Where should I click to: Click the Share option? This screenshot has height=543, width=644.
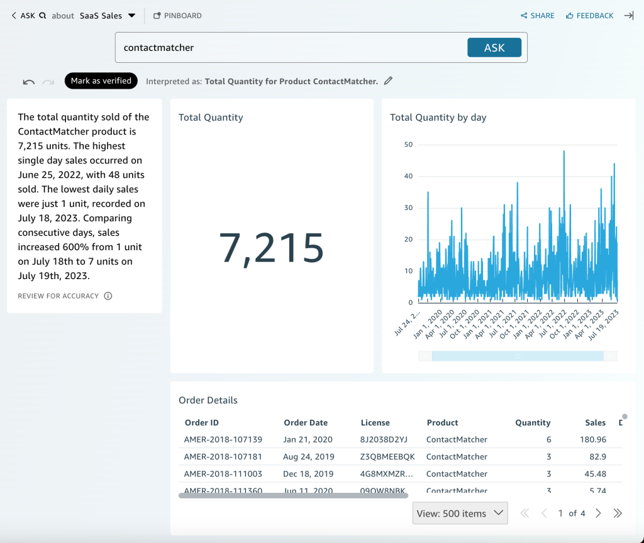(x=538, y=16)
